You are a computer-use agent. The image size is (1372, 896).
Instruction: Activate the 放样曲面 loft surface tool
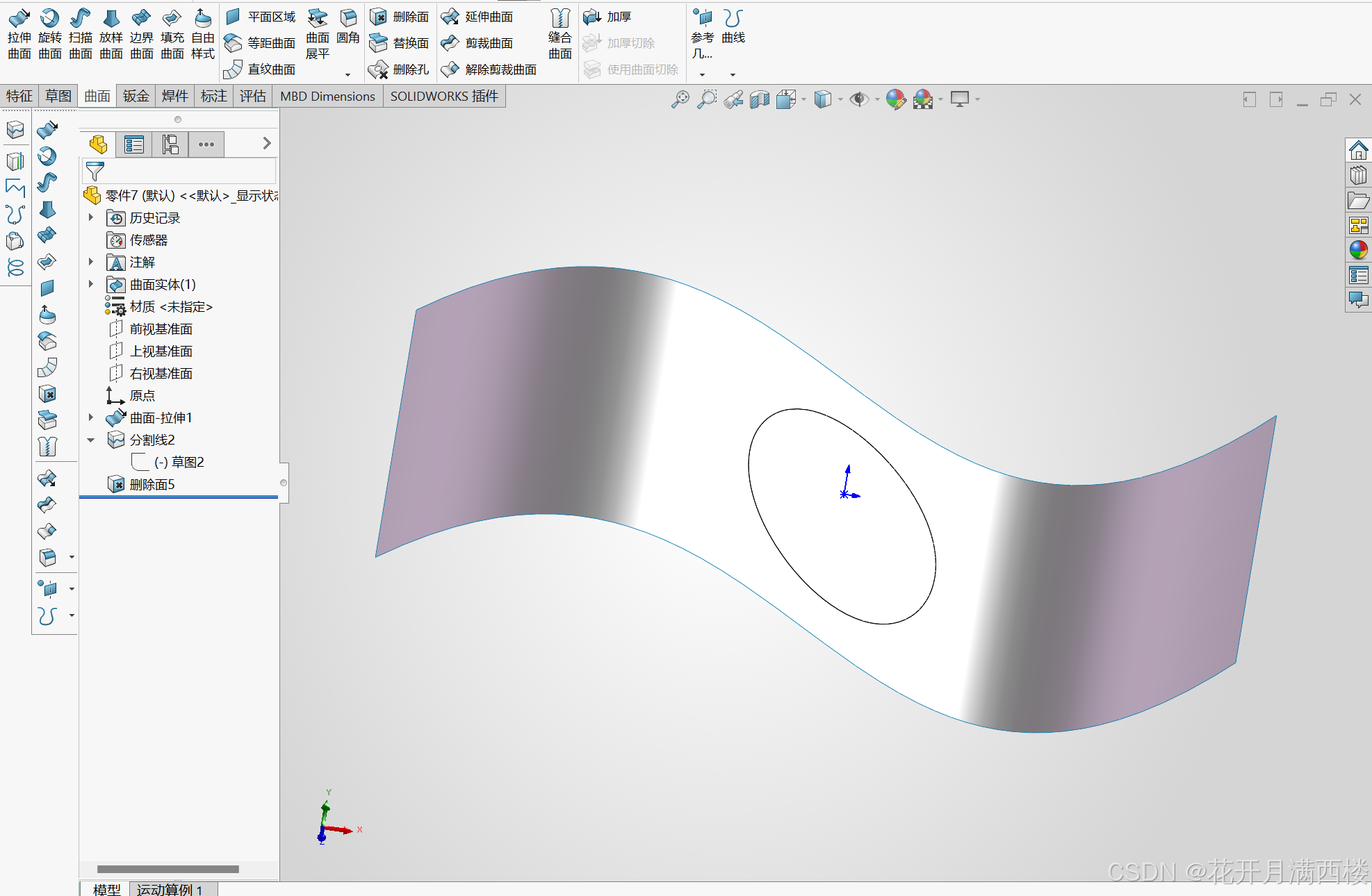click(x=111, y=35)
